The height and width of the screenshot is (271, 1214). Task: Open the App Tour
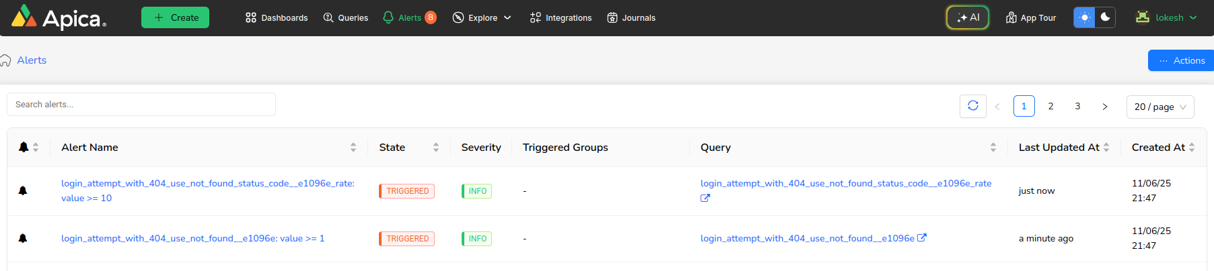pyautogui.click(x=1030, y=18)
